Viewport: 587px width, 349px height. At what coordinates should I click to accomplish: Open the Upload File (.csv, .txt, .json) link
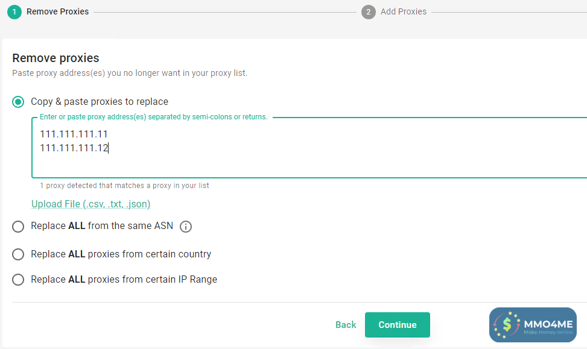click(x=90, y=204)
